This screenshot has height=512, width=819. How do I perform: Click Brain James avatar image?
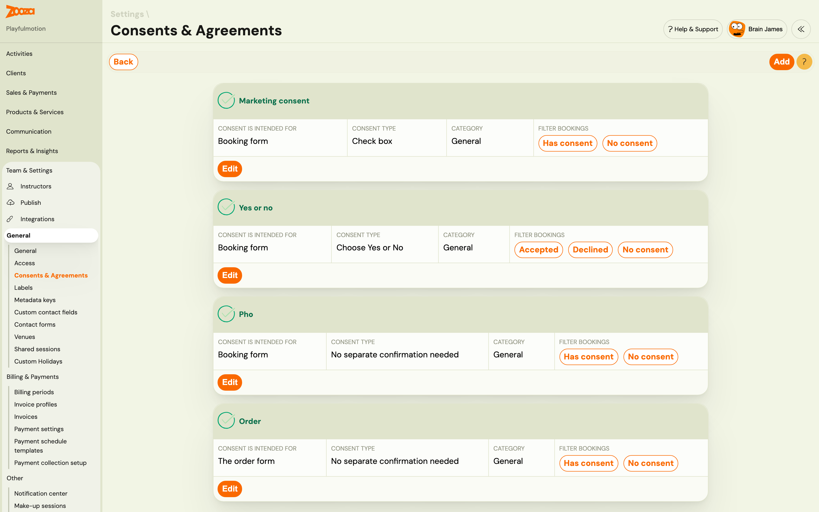(737, 29)
